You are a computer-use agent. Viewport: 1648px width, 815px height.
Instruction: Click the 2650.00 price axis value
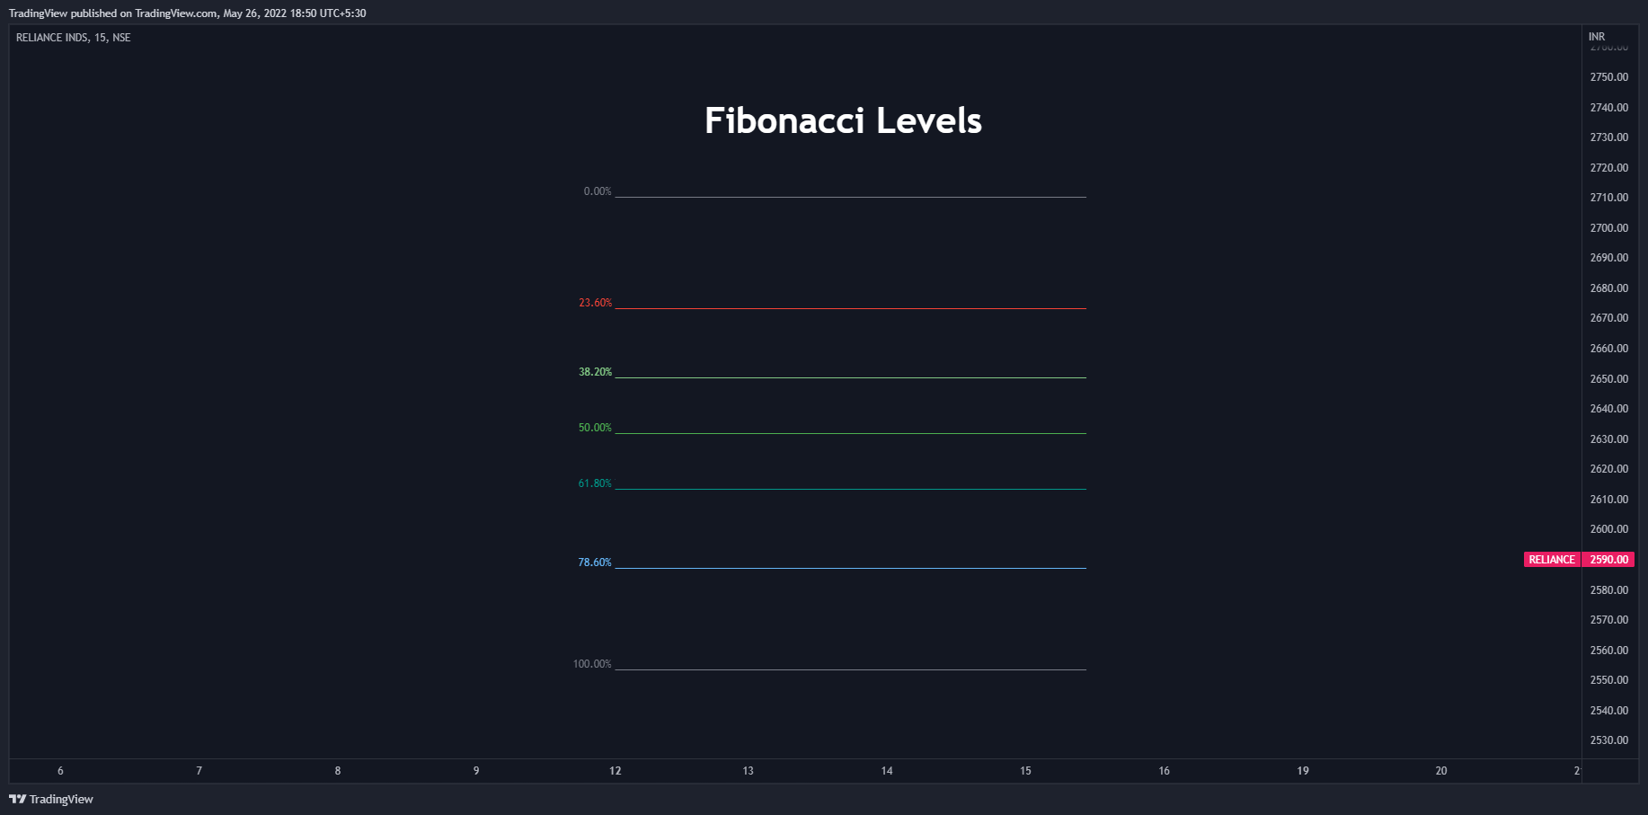pos(1609,379)
